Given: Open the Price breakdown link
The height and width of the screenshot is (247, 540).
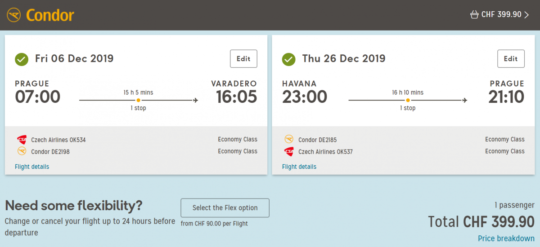Looking at the screenshot, I should [506, 238].
